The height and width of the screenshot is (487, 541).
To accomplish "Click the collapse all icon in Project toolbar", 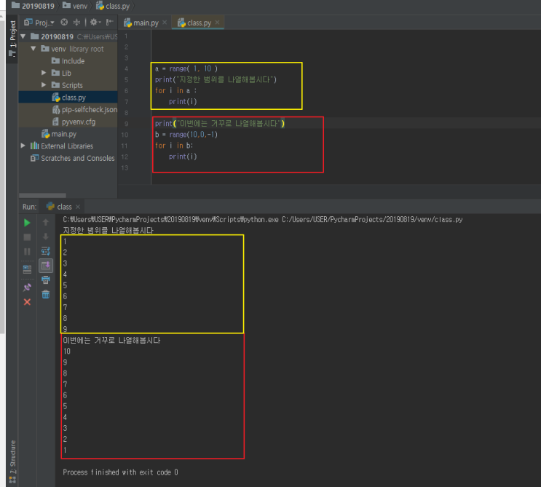I will click(76, 23).
